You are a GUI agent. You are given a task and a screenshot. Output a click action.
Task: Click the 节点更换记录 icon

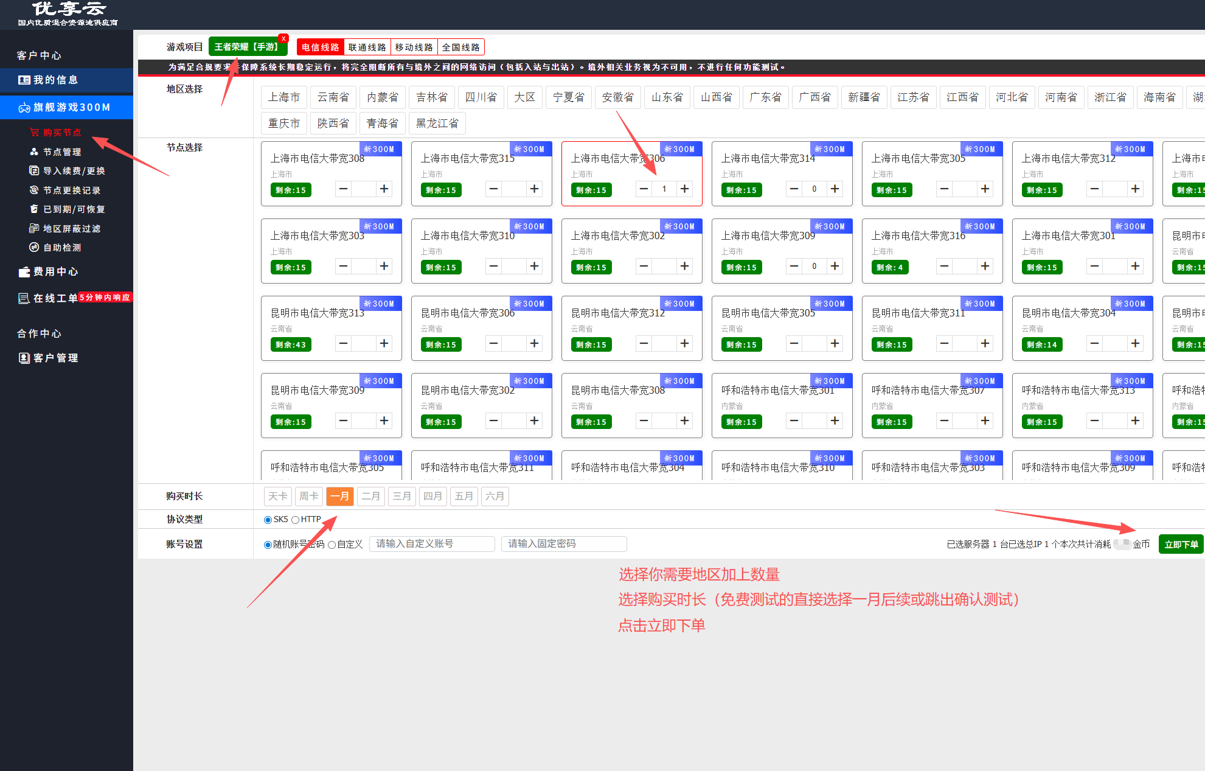34,190
